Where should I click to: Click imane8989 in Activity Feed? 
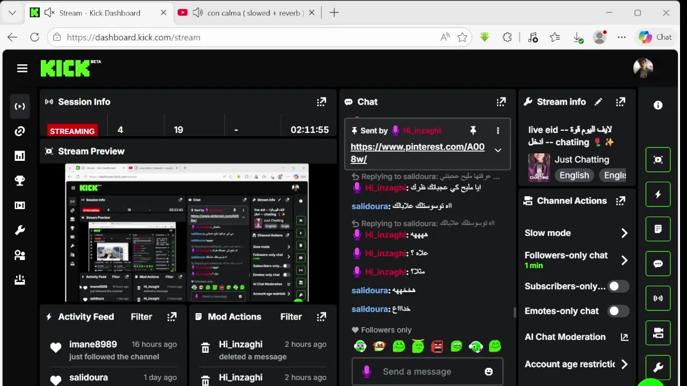[x=93, y=344]
